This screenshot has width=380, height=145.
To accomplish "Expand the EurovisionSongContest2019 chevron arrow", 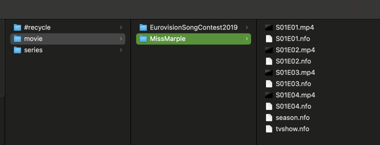I will point(247,27).
